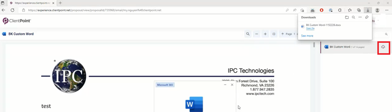This screenshot has height=112, width=392.
Task: View site info lock icon
Action: tap(24, 10)
